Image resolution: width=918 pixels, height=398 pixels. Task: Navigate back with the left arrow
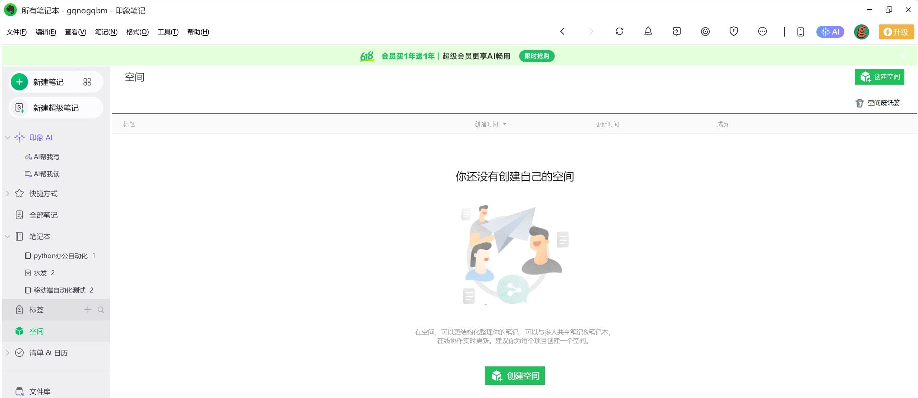pyautogui.click(x=562, y=32)
